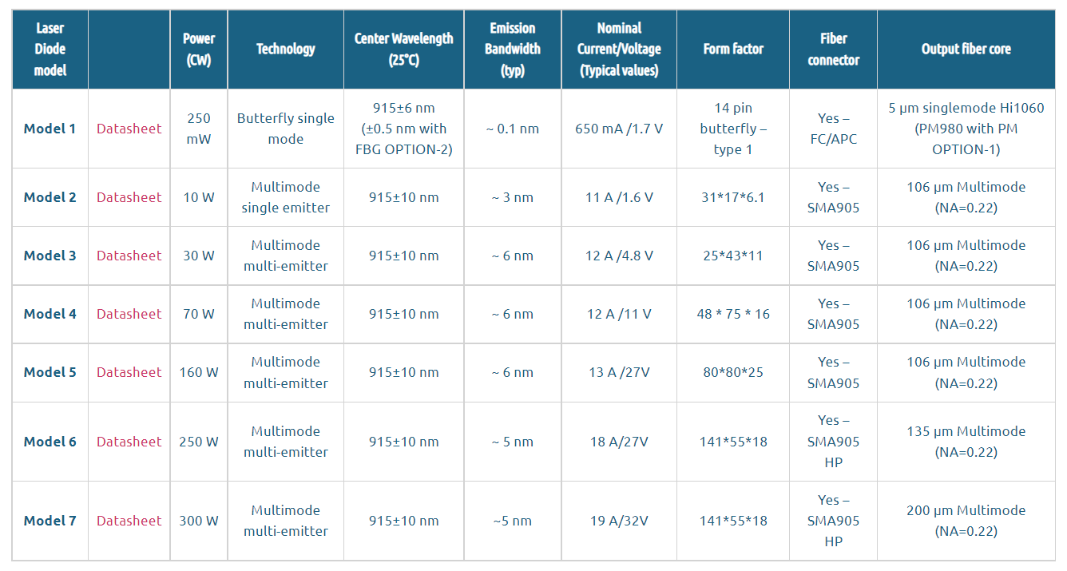The height and width of the screenshot is (571, 1067).
Task: Open the Model 6 Datasheet link
Action: click(129, 442)
